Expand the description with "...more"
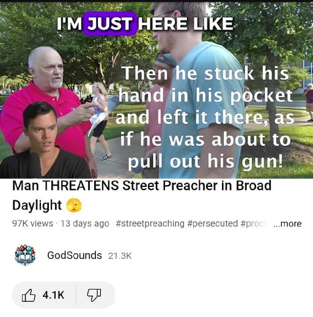This screenshot has width=313, height=317. (x=287, y=224)
